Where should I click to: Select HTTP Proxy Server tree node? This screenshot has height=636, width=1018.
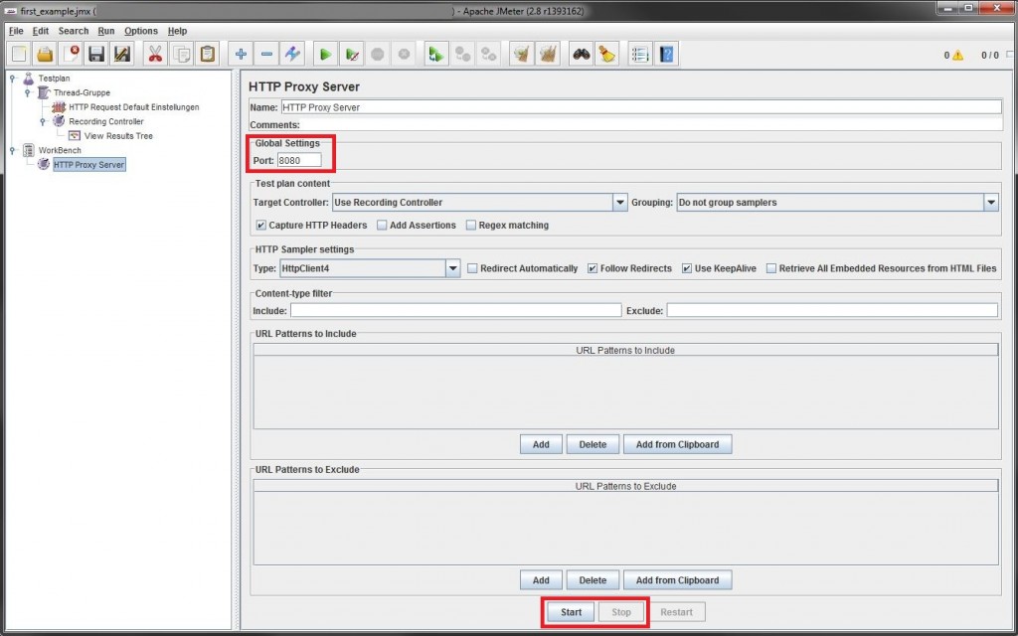(88, 165)
